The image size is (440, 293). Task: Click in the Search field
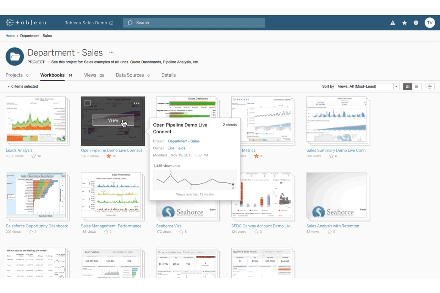coord(194,23)
